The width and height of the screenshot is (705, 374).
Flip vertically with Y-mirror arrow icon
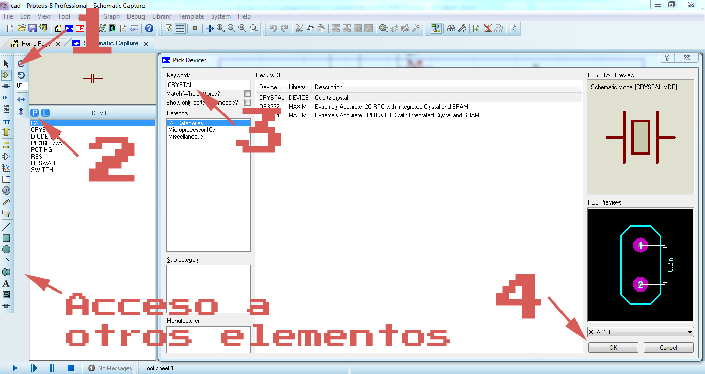pyautogui.click(x=21, y=111)
